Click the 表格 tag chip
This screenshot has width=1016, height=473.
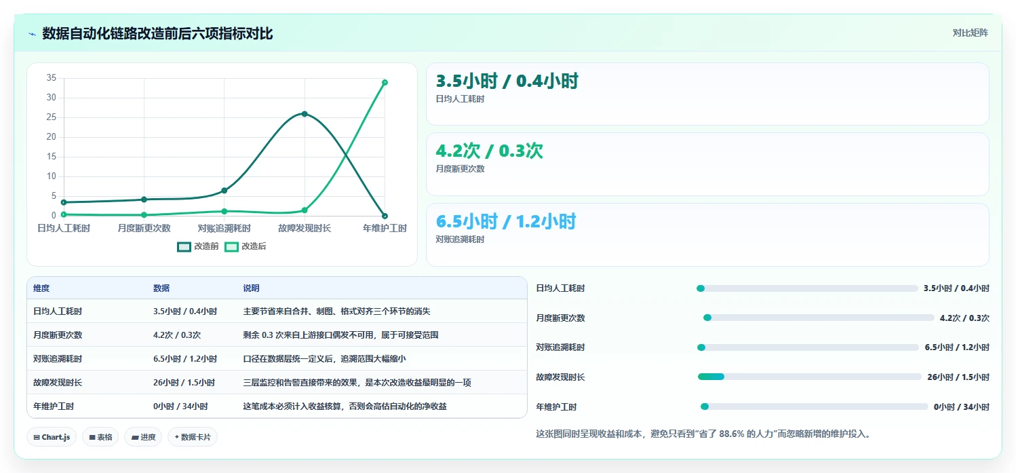101,437
